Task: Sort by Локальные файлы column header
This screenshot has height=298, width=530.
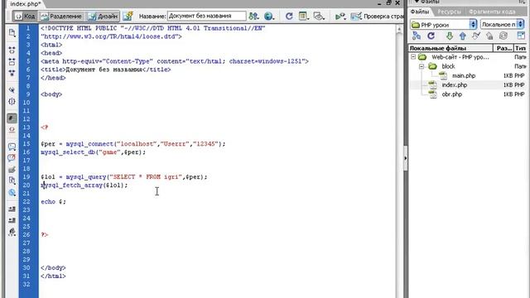Action: [x=450, y=48]
